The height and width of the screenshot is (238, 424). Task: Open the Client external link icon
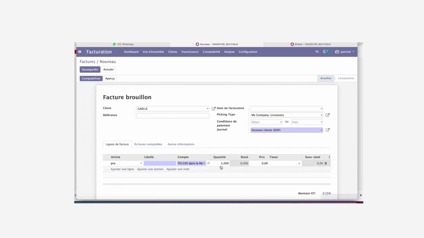click(x=214, y=108)
